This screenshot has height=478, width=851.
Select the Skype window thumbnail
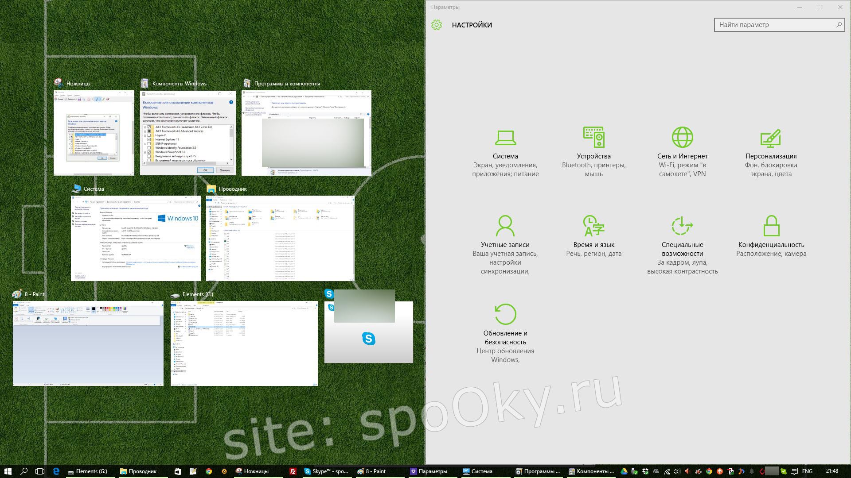[369, 332]
